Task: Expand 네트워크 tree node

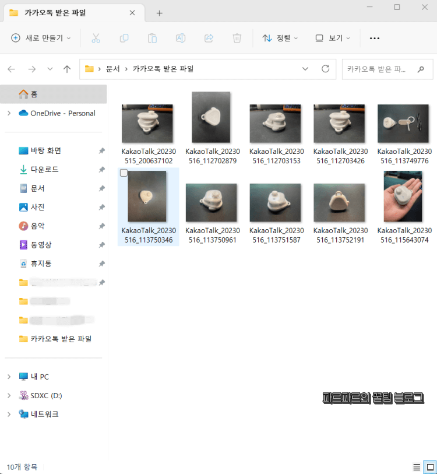Action: tap(9, 414)
